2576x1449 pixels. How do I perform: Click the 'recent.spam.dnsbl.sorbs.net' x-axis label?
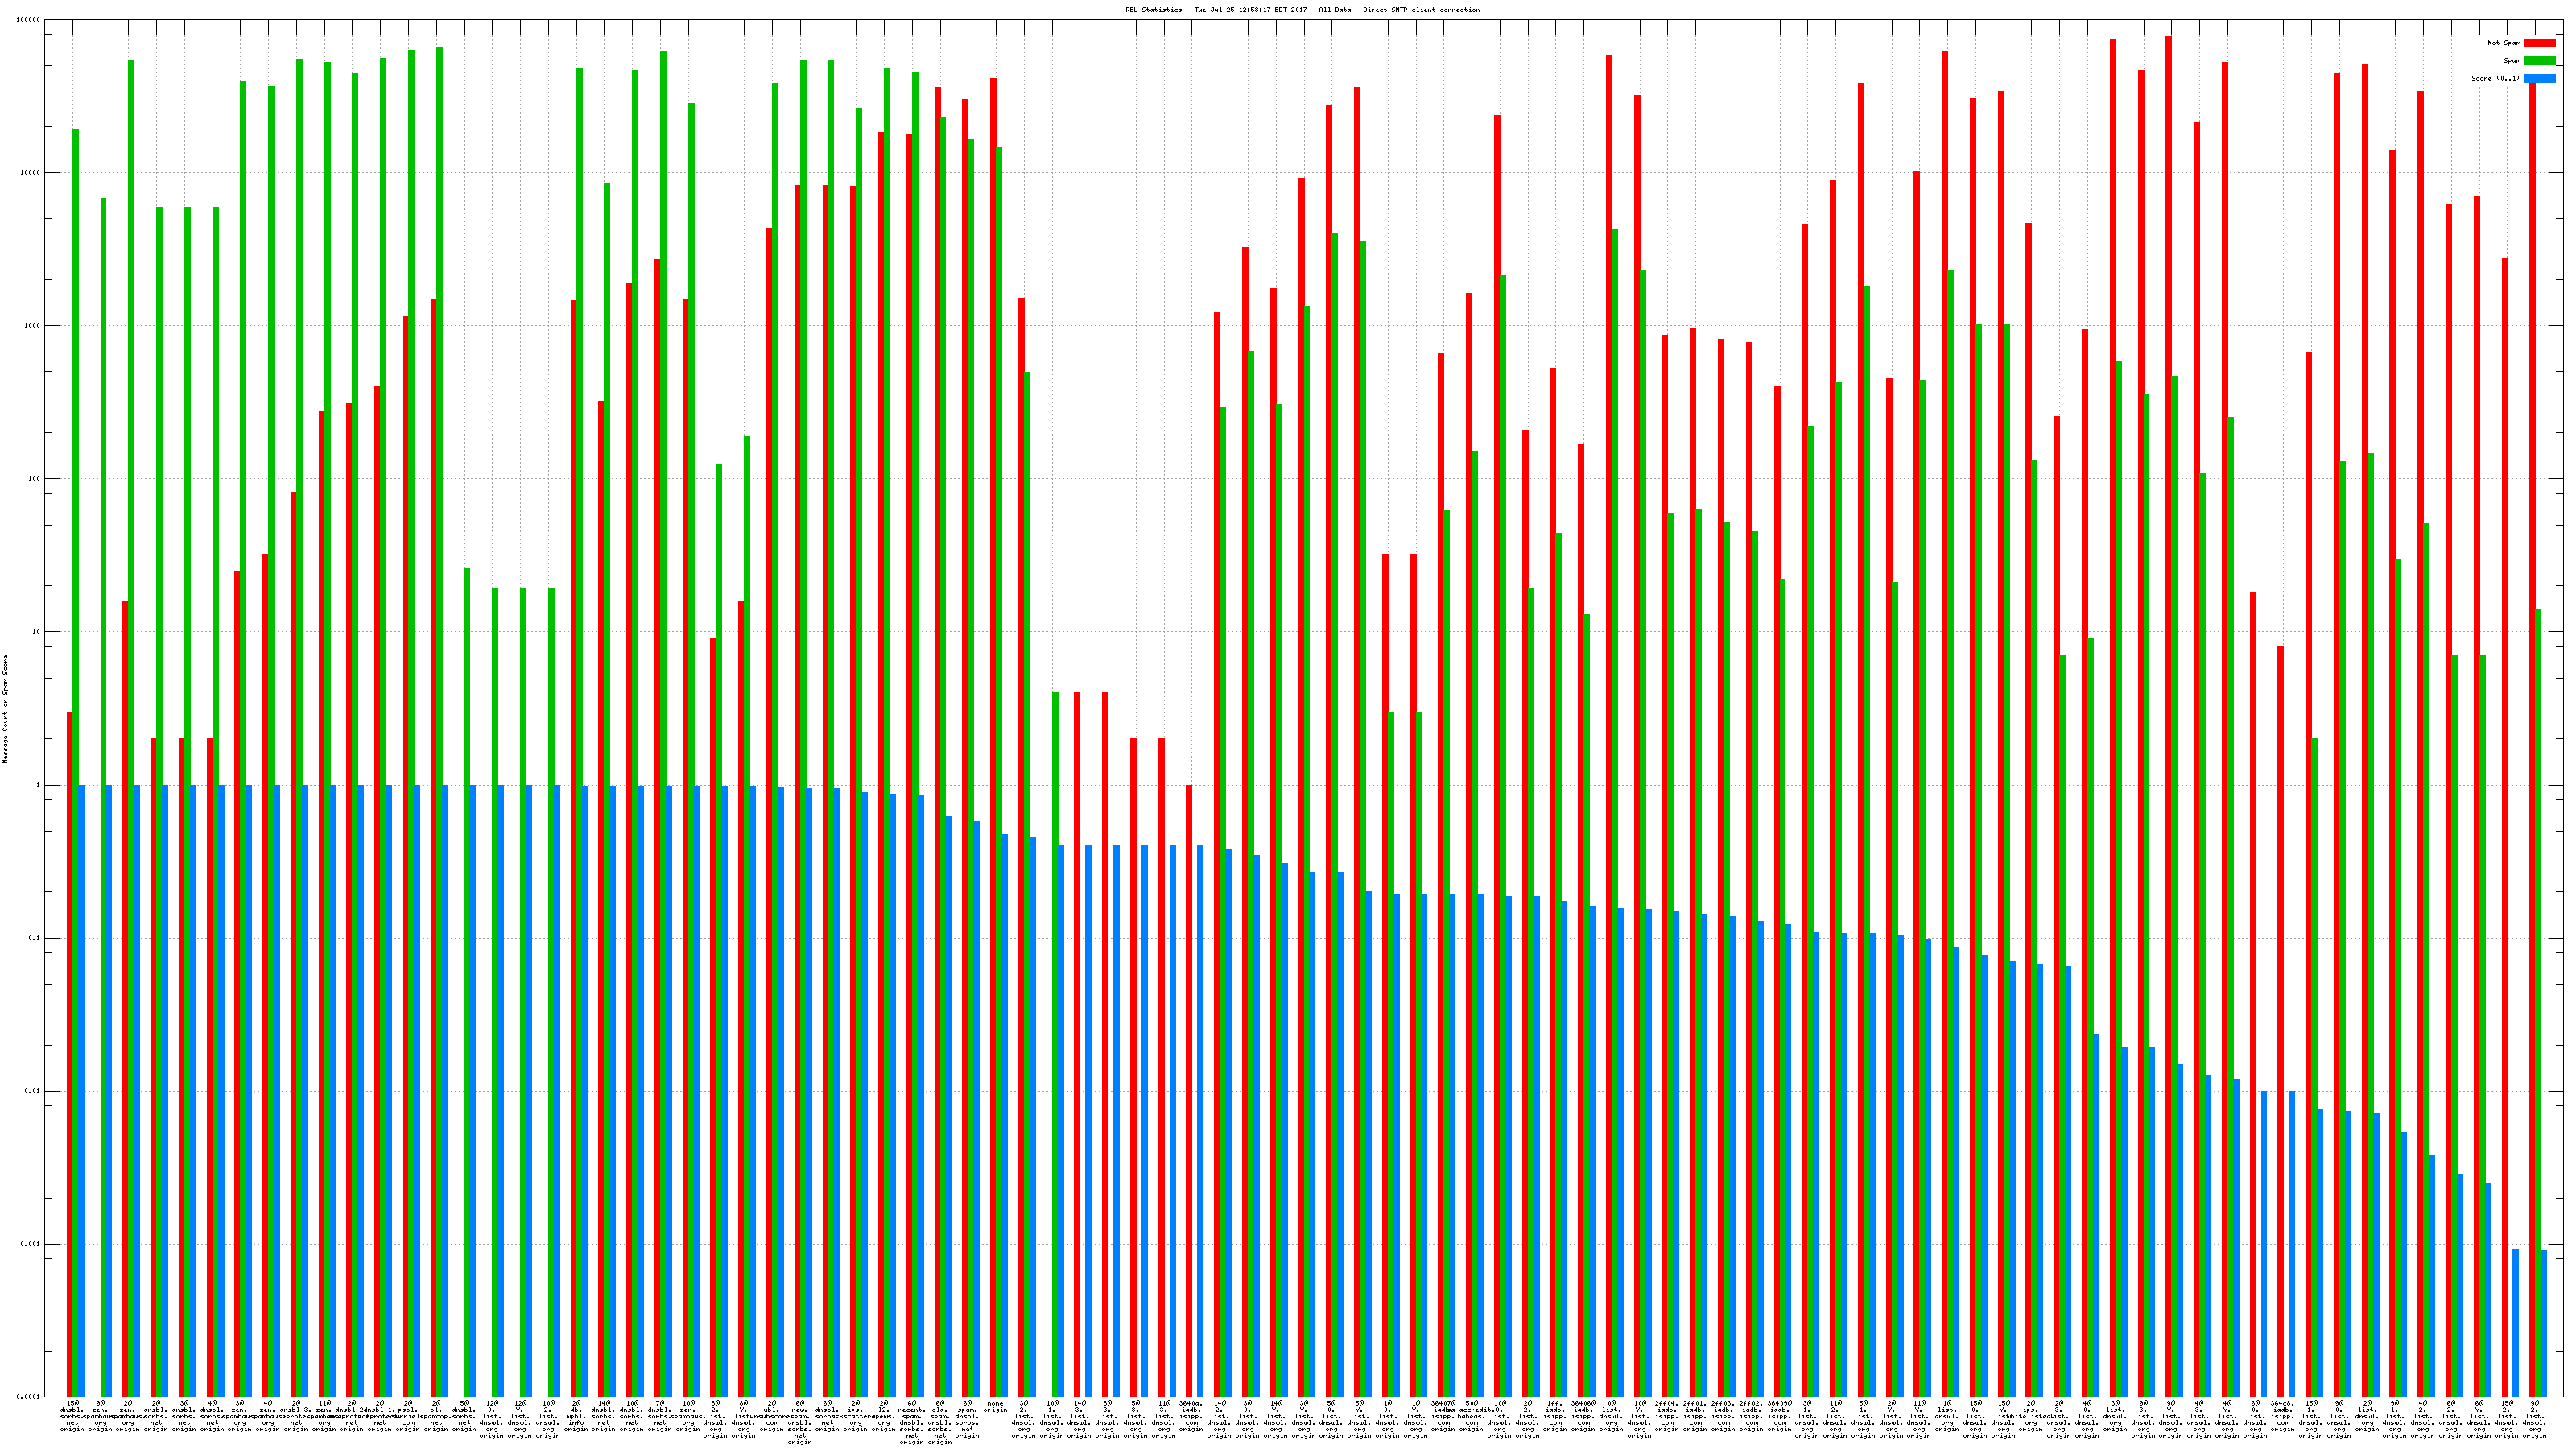click(911, 1422)
